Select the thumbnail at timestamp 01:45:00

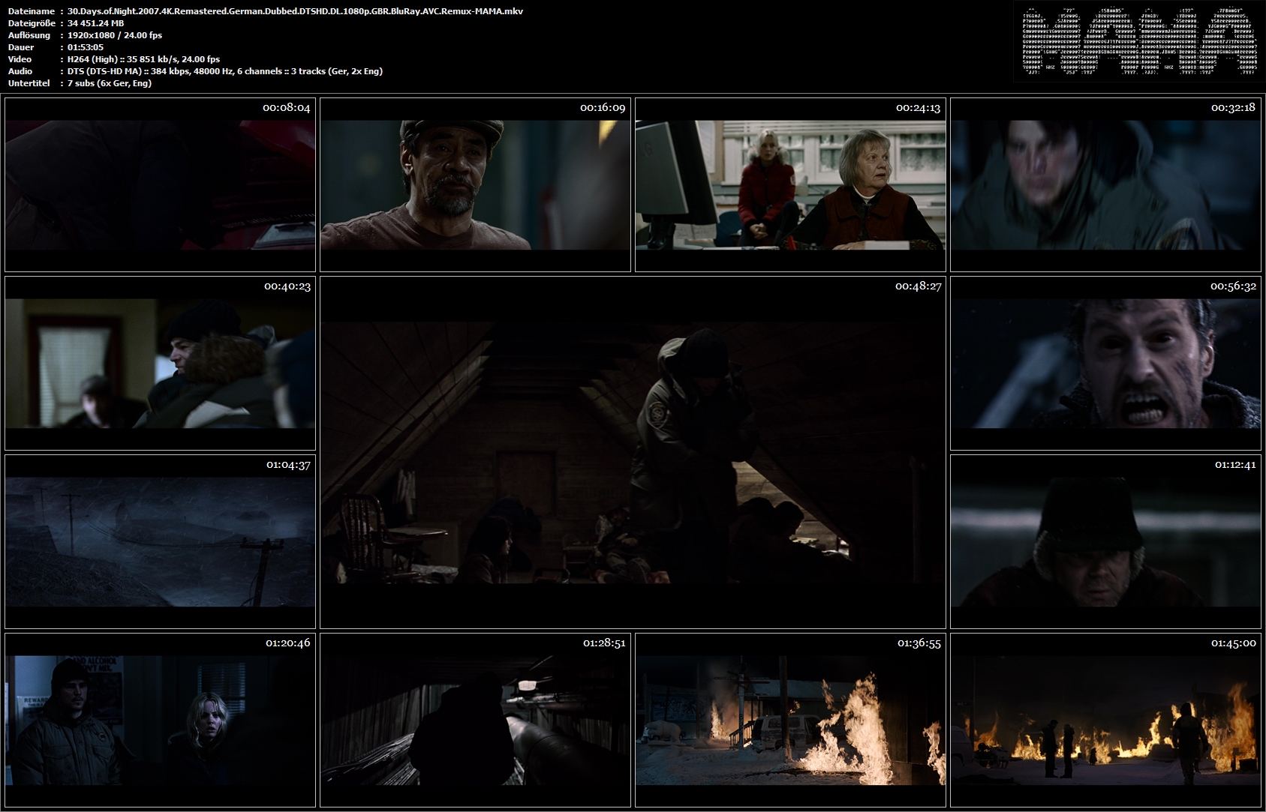[1105, 720]
